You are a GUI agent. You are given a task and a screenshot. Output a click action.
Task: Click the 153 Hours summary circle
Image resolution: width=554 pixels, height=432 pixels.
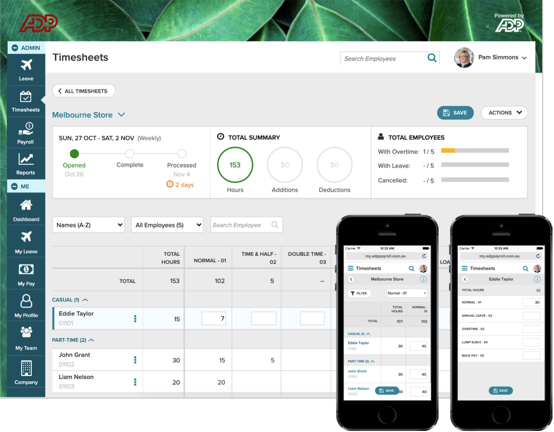point(235,165)
